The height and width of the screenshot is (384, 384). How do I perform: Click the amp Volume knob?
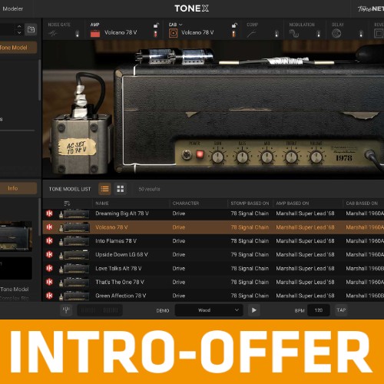pos(316,157)
